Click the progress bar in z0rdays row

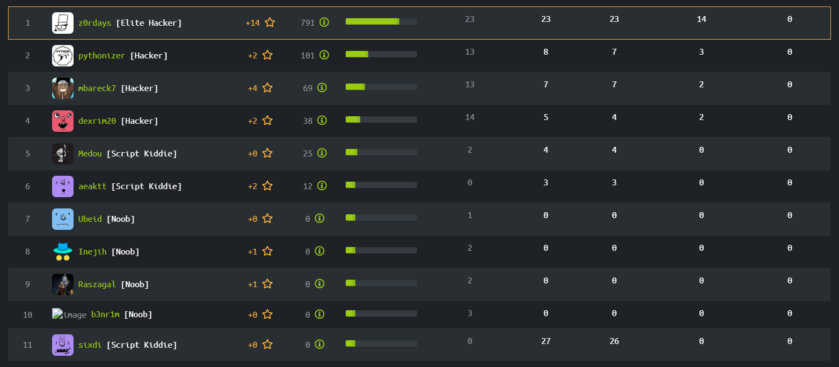click(x=381, y=21)
